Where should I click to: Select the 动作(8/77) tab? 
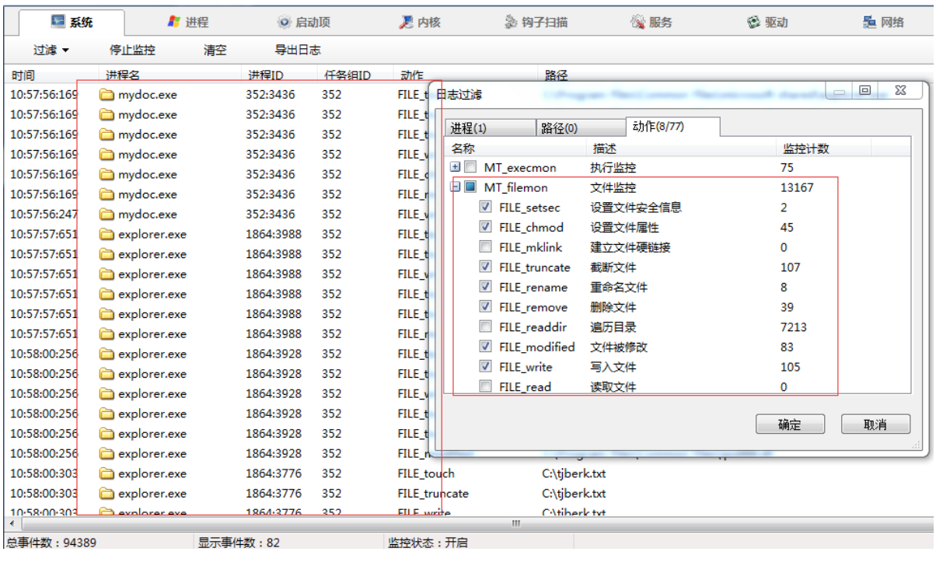tap(672, 126)
